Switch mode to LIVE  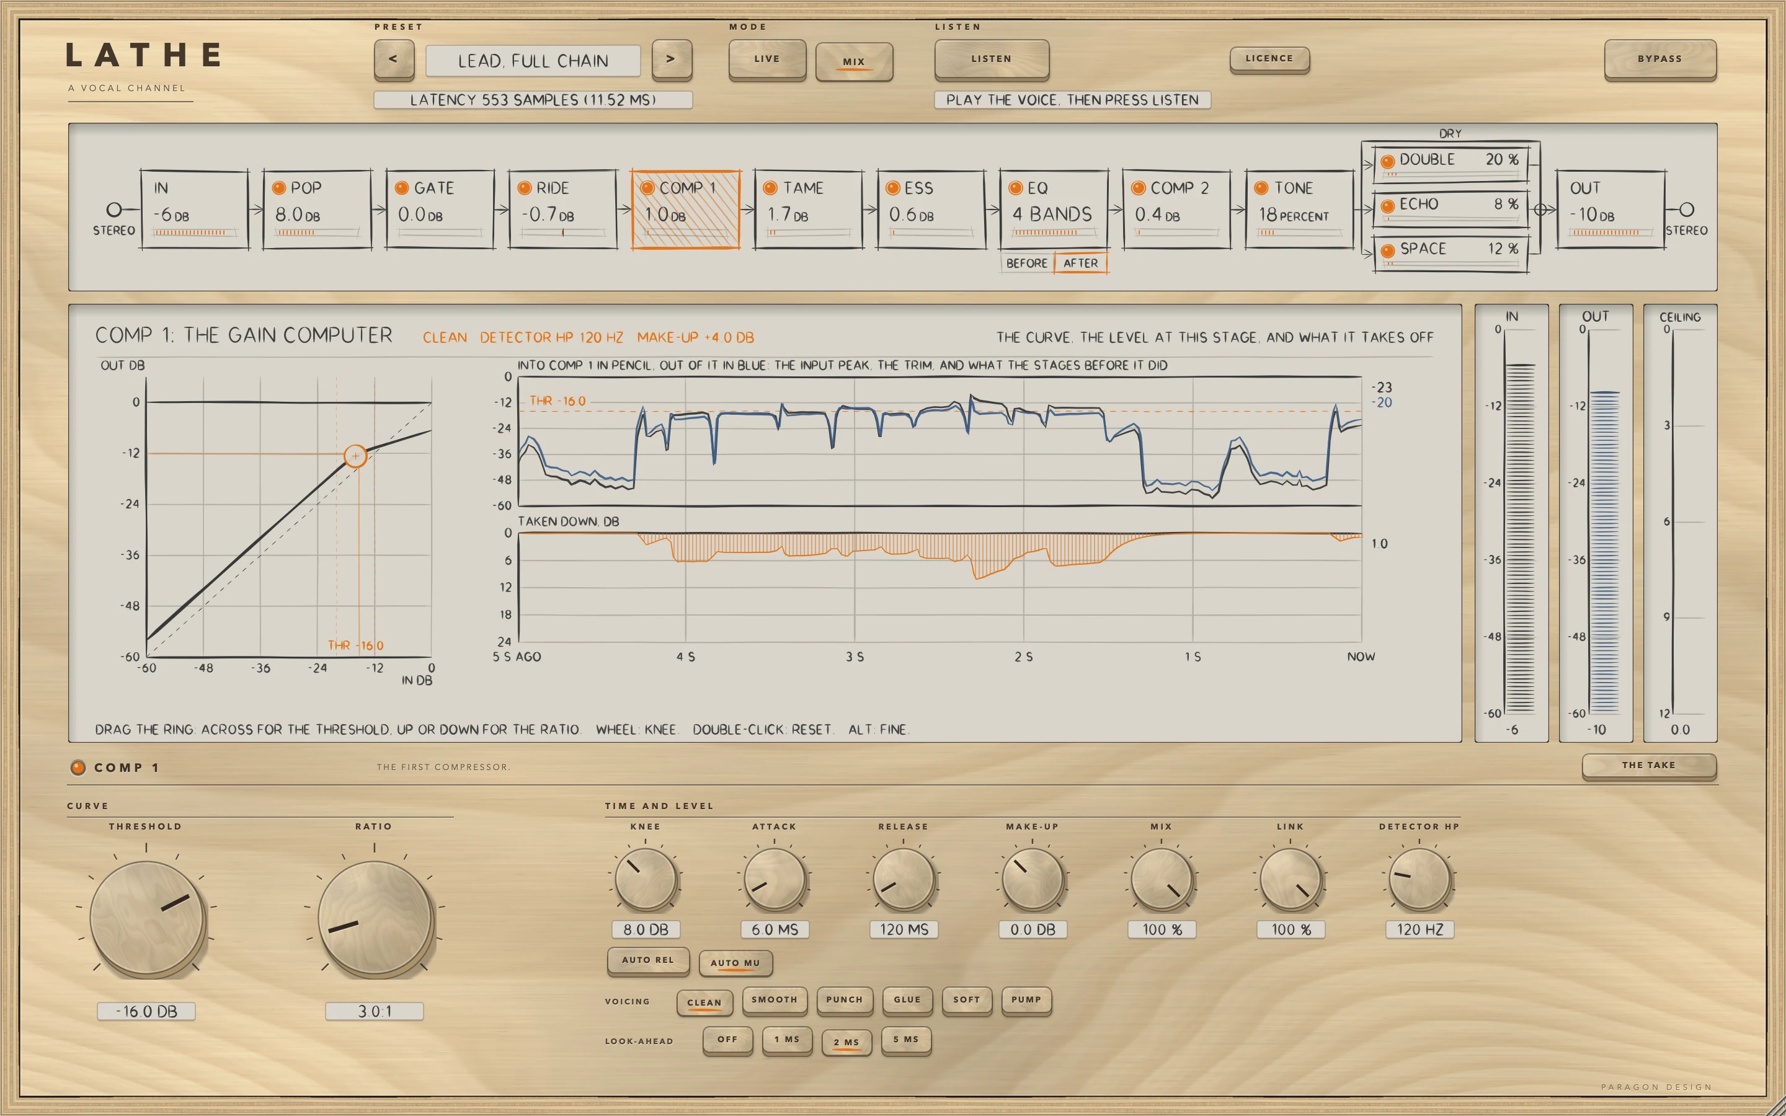(x=766, y=59)
